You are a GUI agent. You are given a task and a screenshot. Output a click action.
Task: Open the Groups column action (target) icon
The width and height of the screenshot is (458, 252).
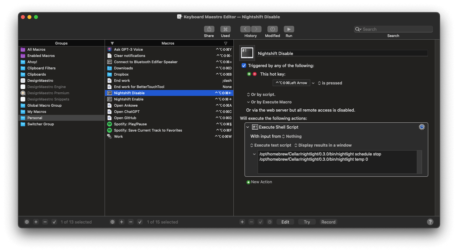[x=27, y=222]
